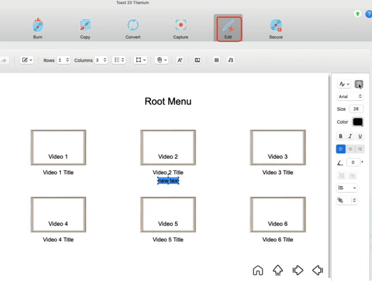Open the black text color swatch
Screen dimensions: 372x281
pyautogui.click(x=358, y=122)
